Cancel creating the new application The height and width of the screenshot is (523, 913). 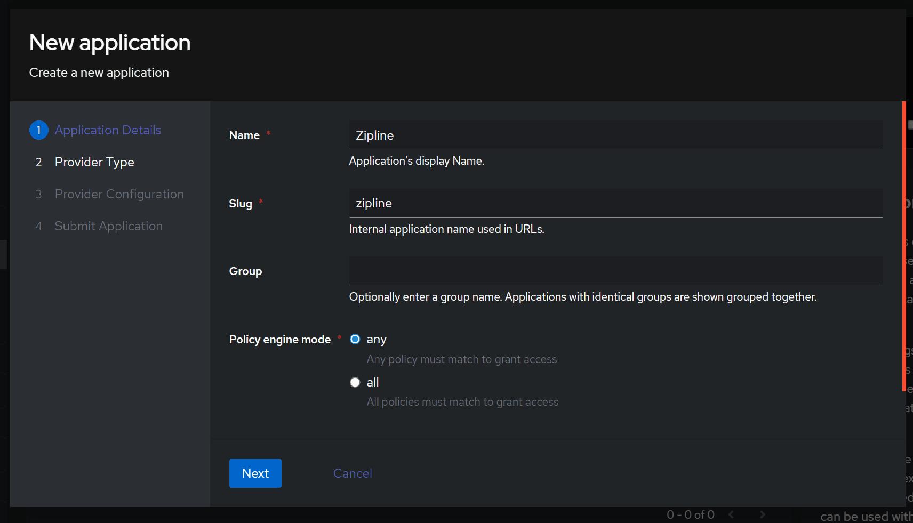(x=352, y=473)
